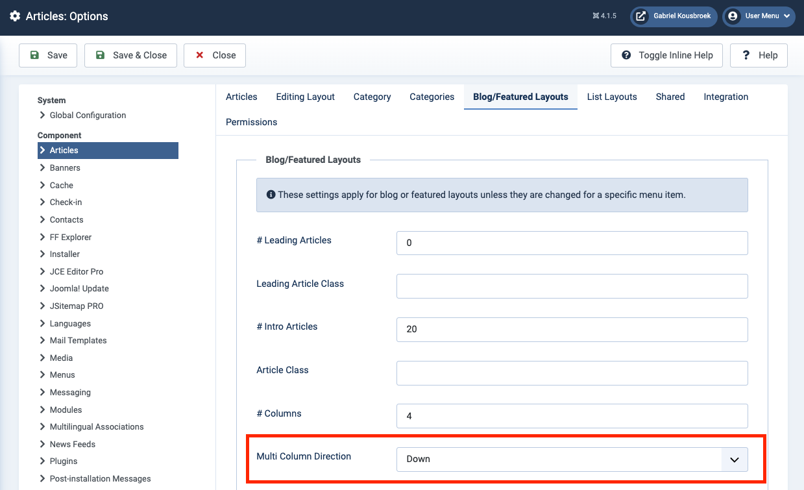Select JCE Editor Pro in the sidebar
Screen dimensions: 804x490
(77, 272)
